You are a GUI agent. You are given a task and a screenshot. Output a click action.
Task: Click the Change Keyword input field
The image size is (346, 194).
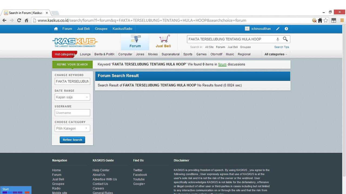[72, 81]
